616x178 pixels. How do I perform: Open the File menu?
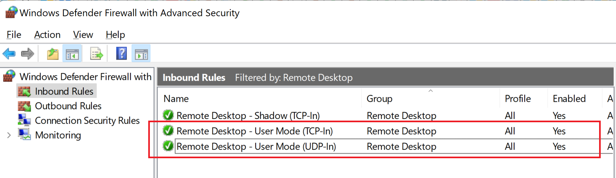[x=14, y=35]
